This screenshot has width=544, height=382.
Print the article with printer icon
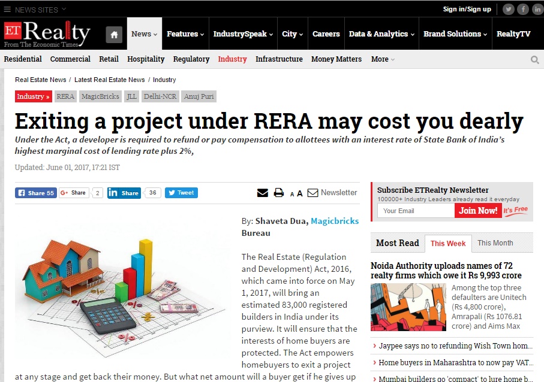(x=278, y=193)
